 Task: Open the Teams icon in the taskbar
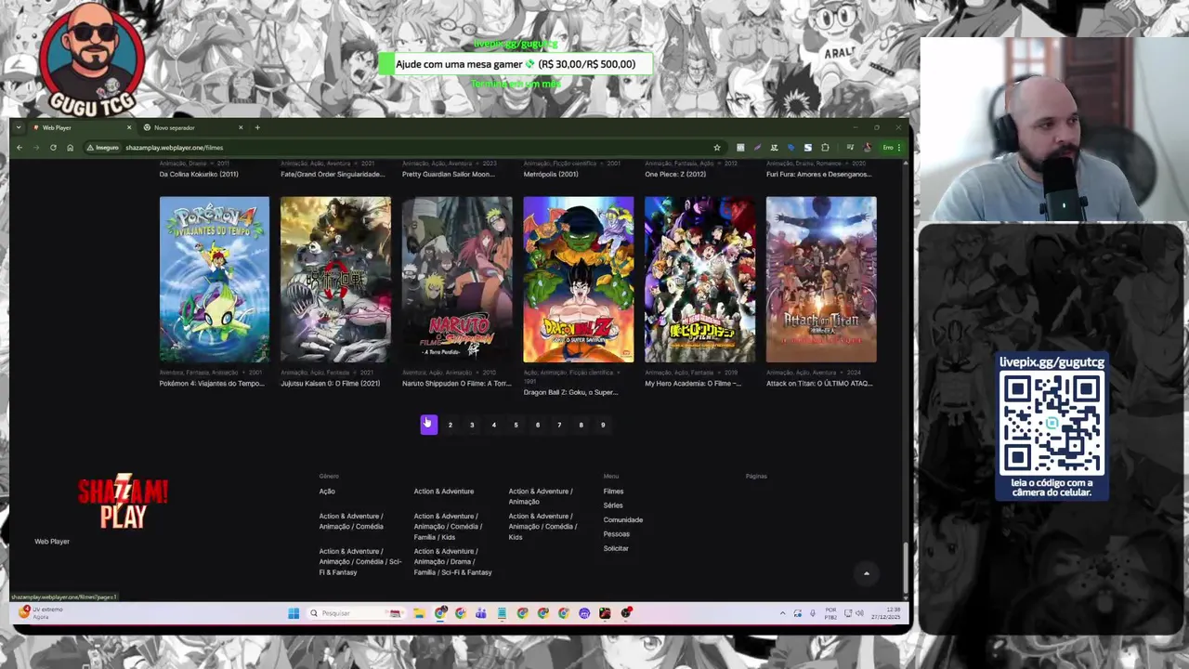[x=481, y=613]
